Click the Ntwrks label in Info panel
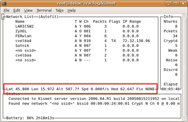This screenshot has width=188, height=122. pyautogui.click(x=170, y=21)
